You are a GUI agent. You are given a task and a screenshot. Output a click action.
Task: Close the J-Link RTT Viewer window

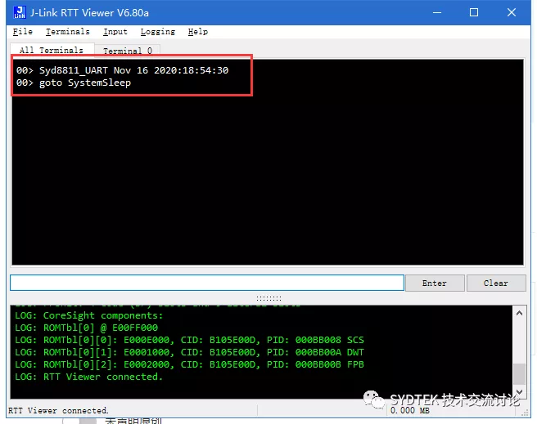(x=512, y=12)
